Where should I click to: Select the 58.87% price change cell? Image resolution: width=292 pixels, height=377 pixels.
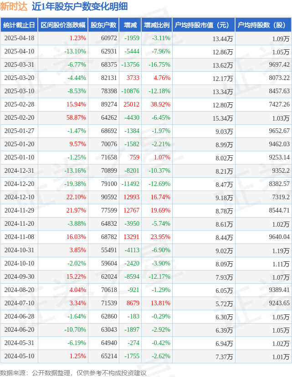76,117
